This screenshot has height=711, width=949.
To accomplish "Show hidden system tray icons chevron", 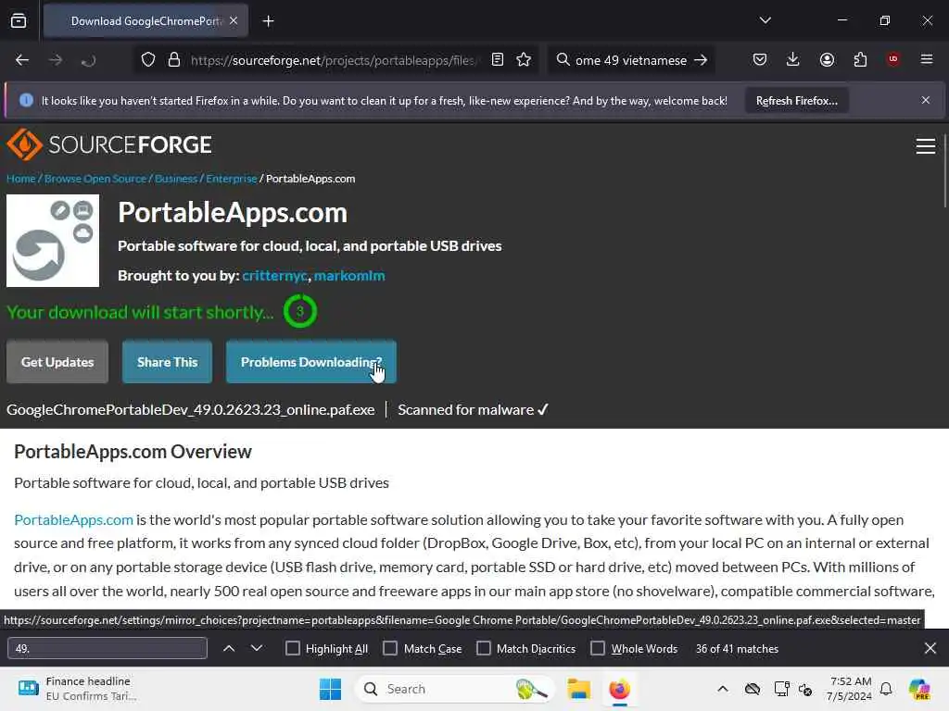I will tap(723, 689).
